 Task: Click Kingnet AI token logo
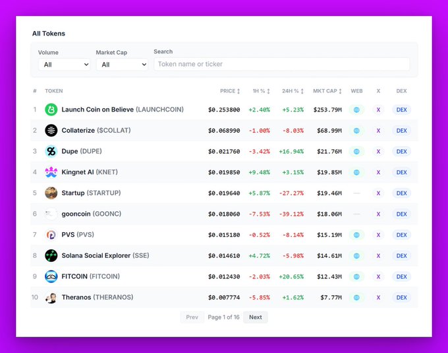(x=51, y=172)
